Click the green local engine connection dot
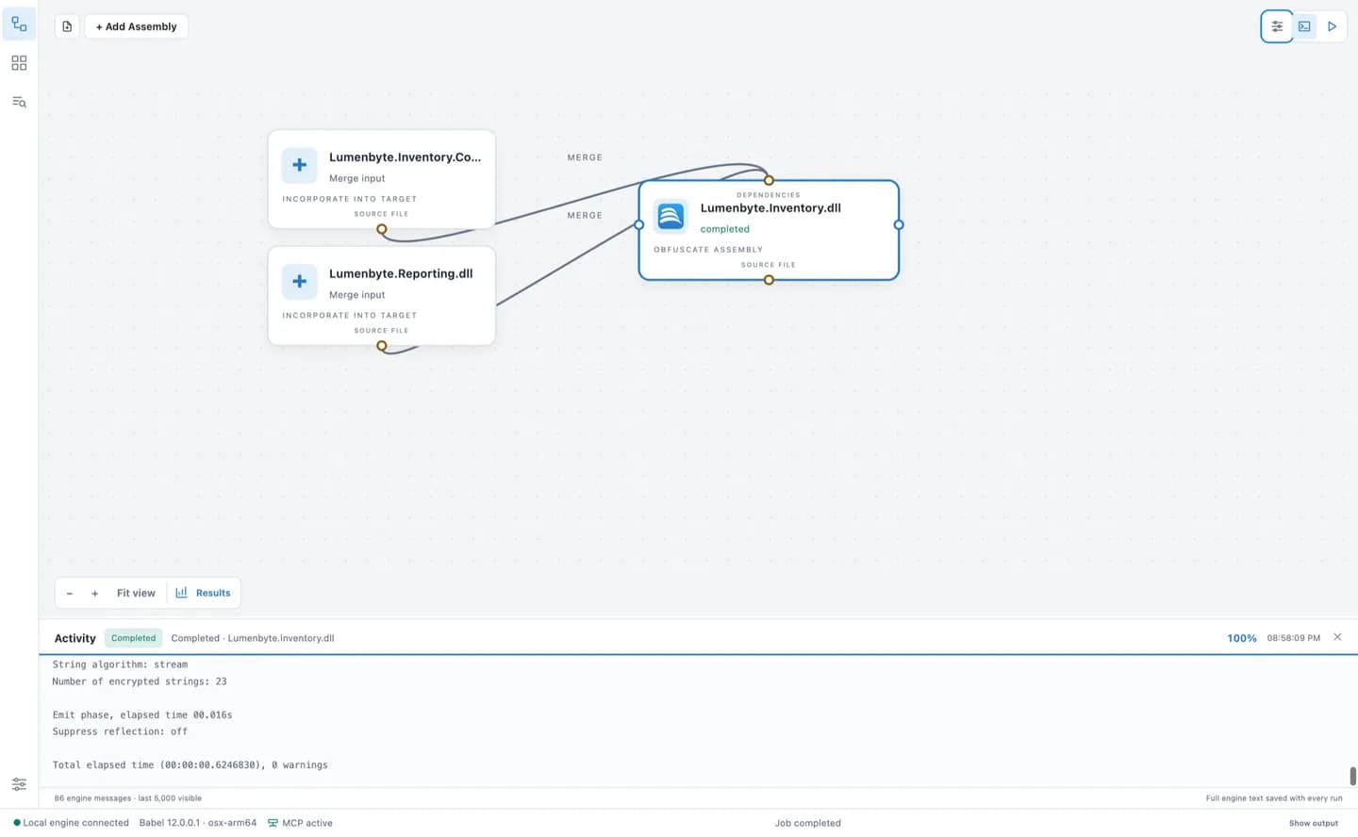This screenshot has height=837, width=1358. [17, 823]
